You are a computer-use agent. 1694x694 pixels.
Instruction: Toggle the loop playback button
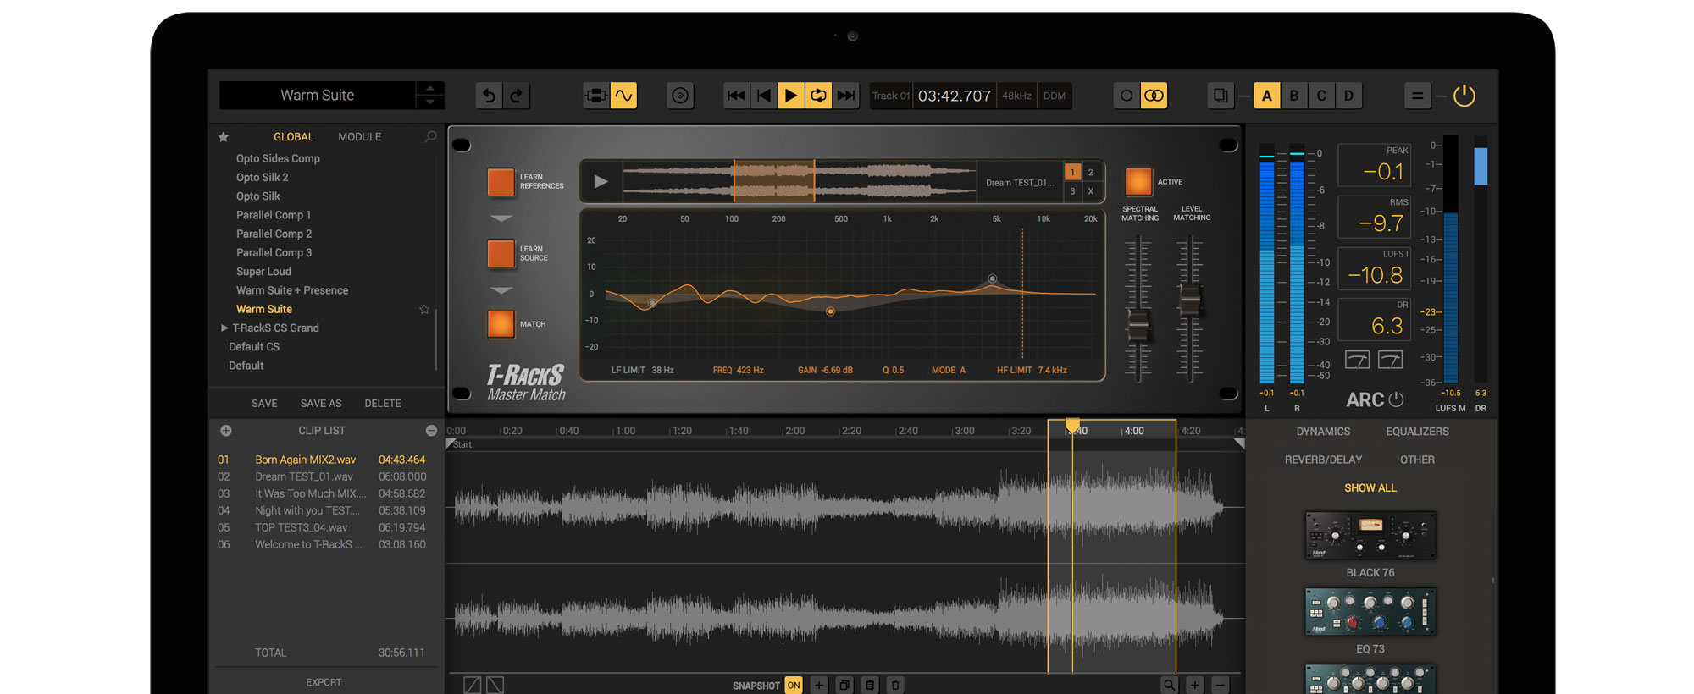click(x=818, y=96)
